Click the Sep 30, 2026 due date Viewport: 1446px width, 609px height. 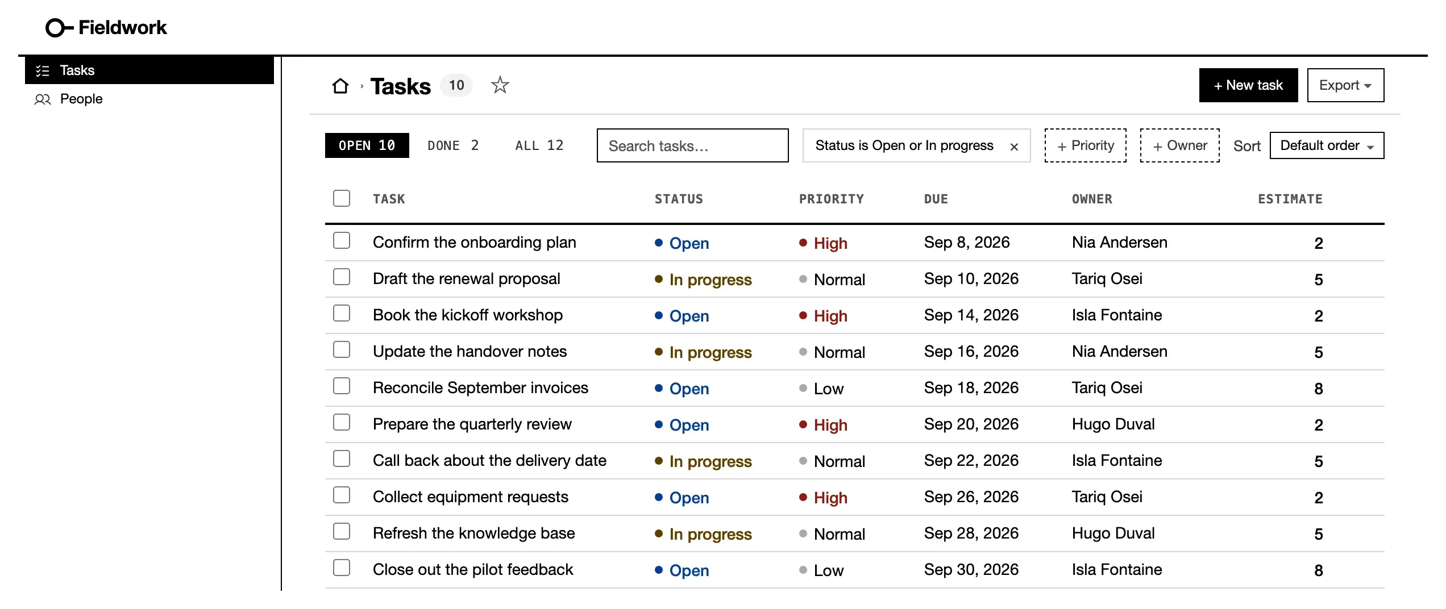coord(971,569)
